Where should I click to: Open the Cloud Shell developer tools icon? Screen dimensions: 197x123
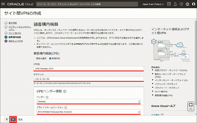pos(169,4)
